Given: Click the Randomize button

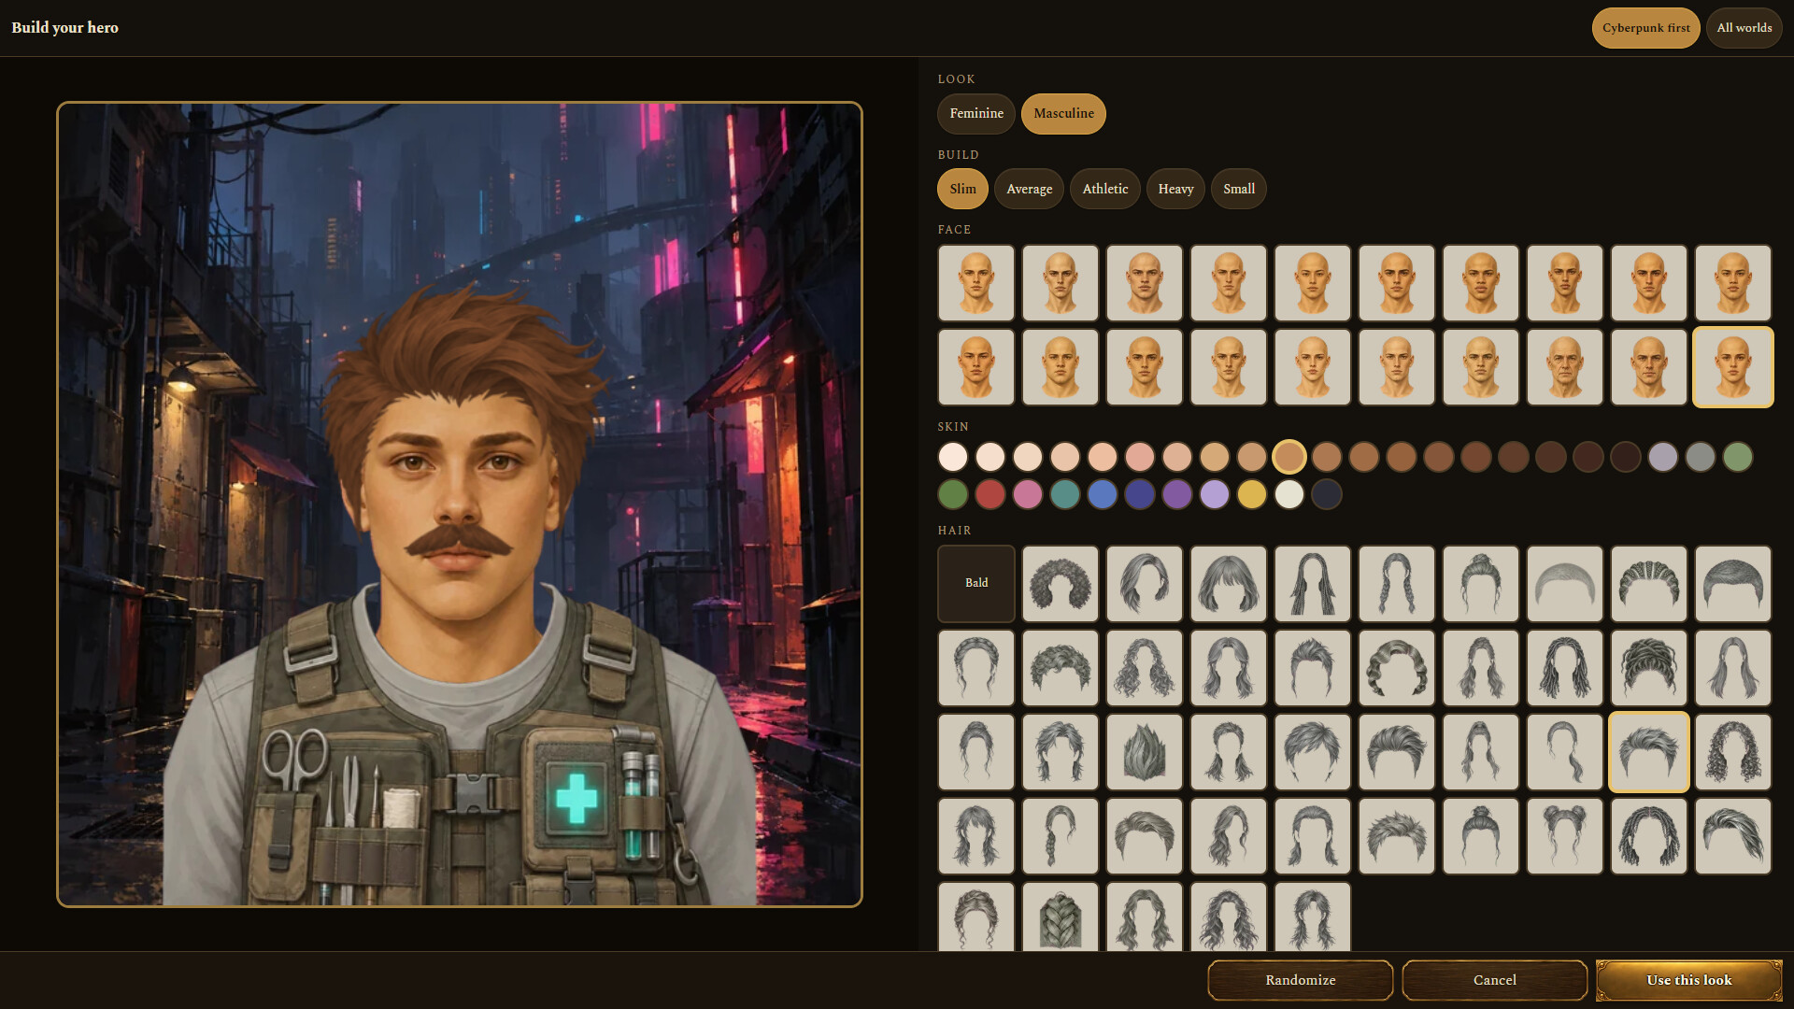Looking at the screenshot, I should 1301,980.
